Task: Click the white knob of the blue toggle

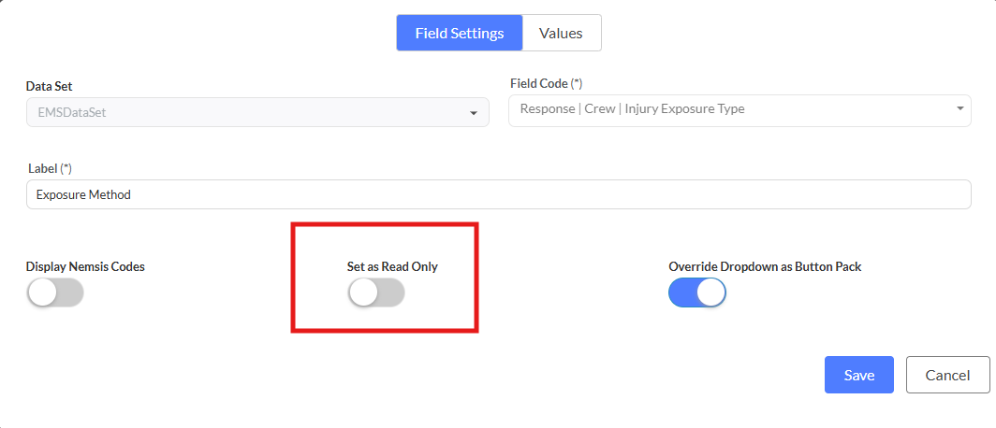Action: 710,292
